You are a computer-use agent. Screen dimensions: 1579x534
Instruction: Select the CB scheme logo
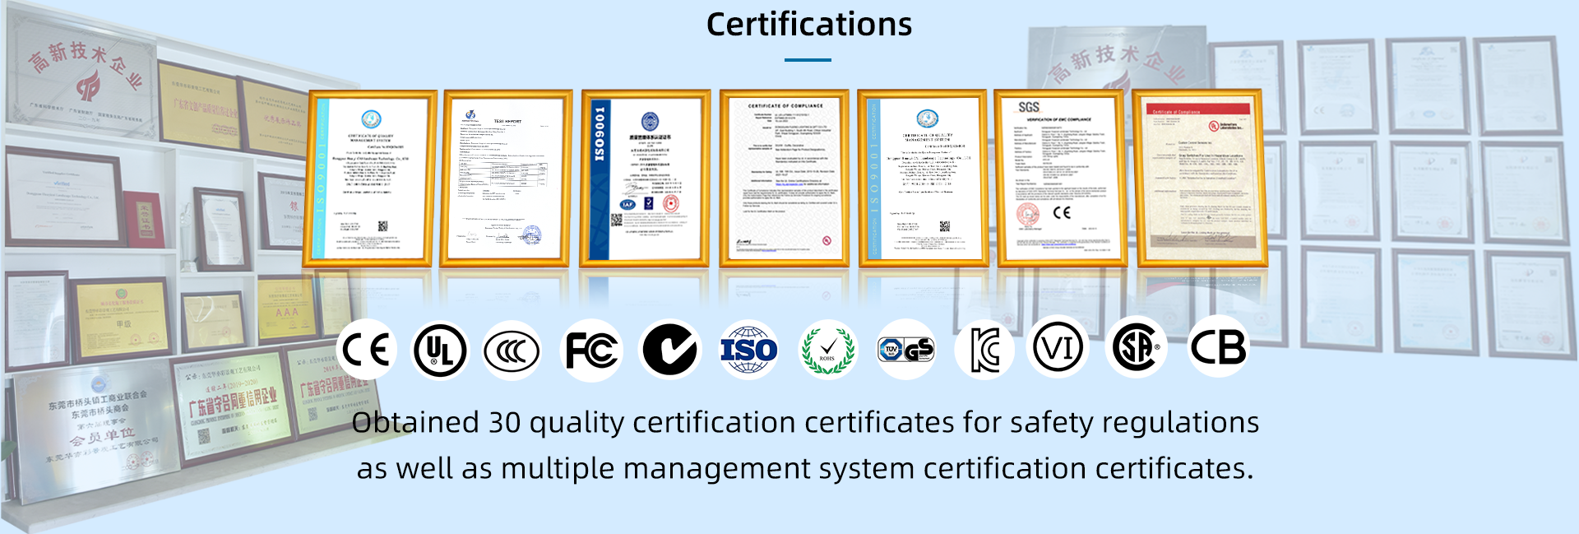click(1218, 347)
